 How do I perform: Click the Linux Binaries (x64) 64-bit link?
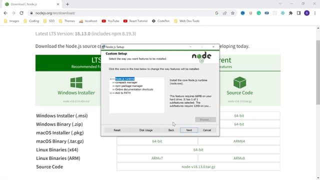tap(198, 150)
